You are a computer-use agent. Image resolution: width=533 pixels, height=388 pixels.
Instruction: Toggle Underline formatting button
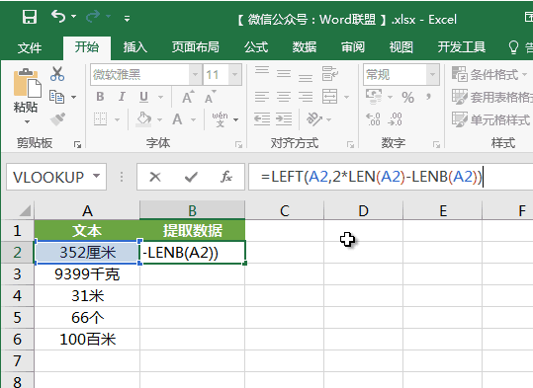(143, 97)
